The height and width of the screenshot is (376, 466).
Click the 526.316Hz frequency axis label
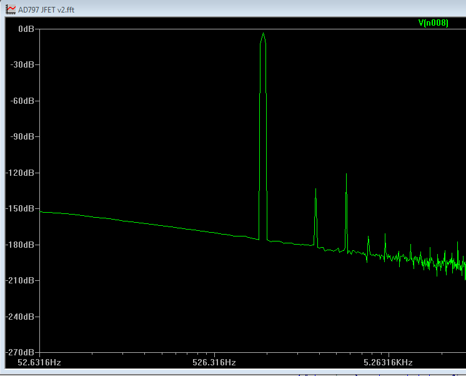[214, 362]
